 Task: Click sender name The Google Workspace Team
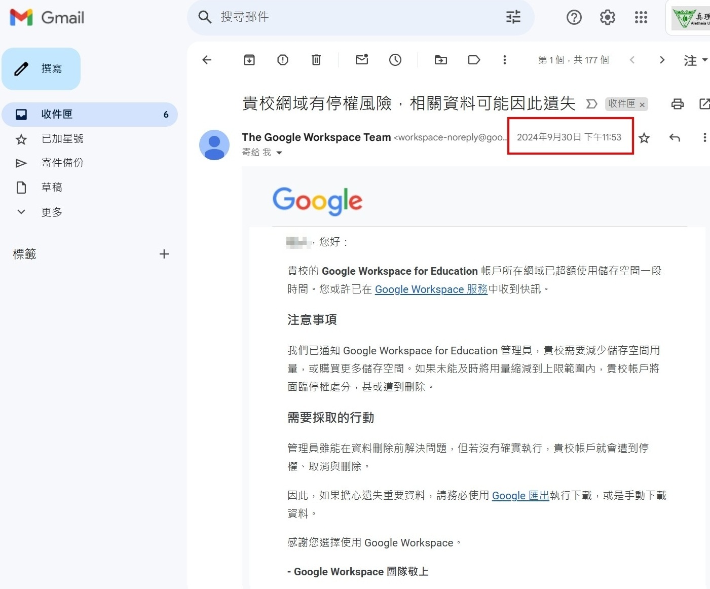316,137
